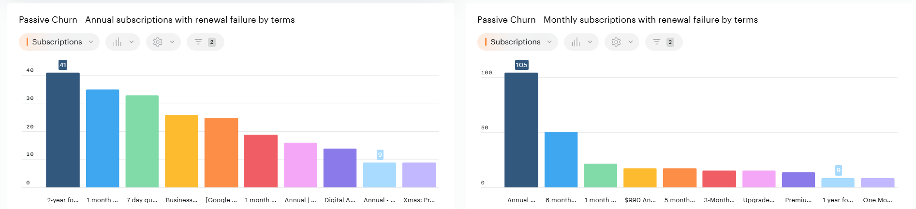Expand chart type chevron in Monthly chart
Image resolution: width=916 pixels, height=209 pixels.
[x=590, y=42]
